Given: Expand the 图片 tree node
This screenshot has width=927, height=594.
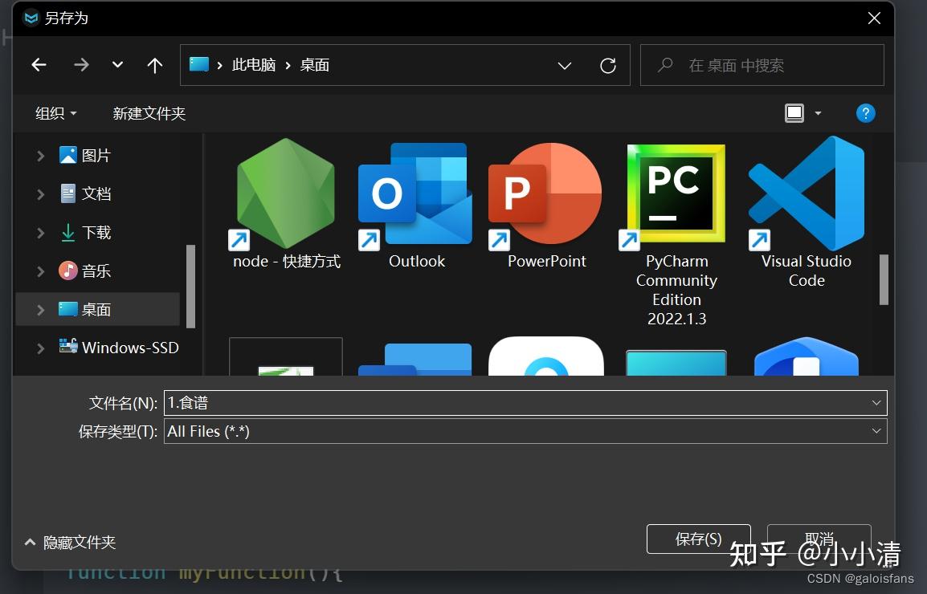Looking at the screenshot, I should [x=40, y=156].
